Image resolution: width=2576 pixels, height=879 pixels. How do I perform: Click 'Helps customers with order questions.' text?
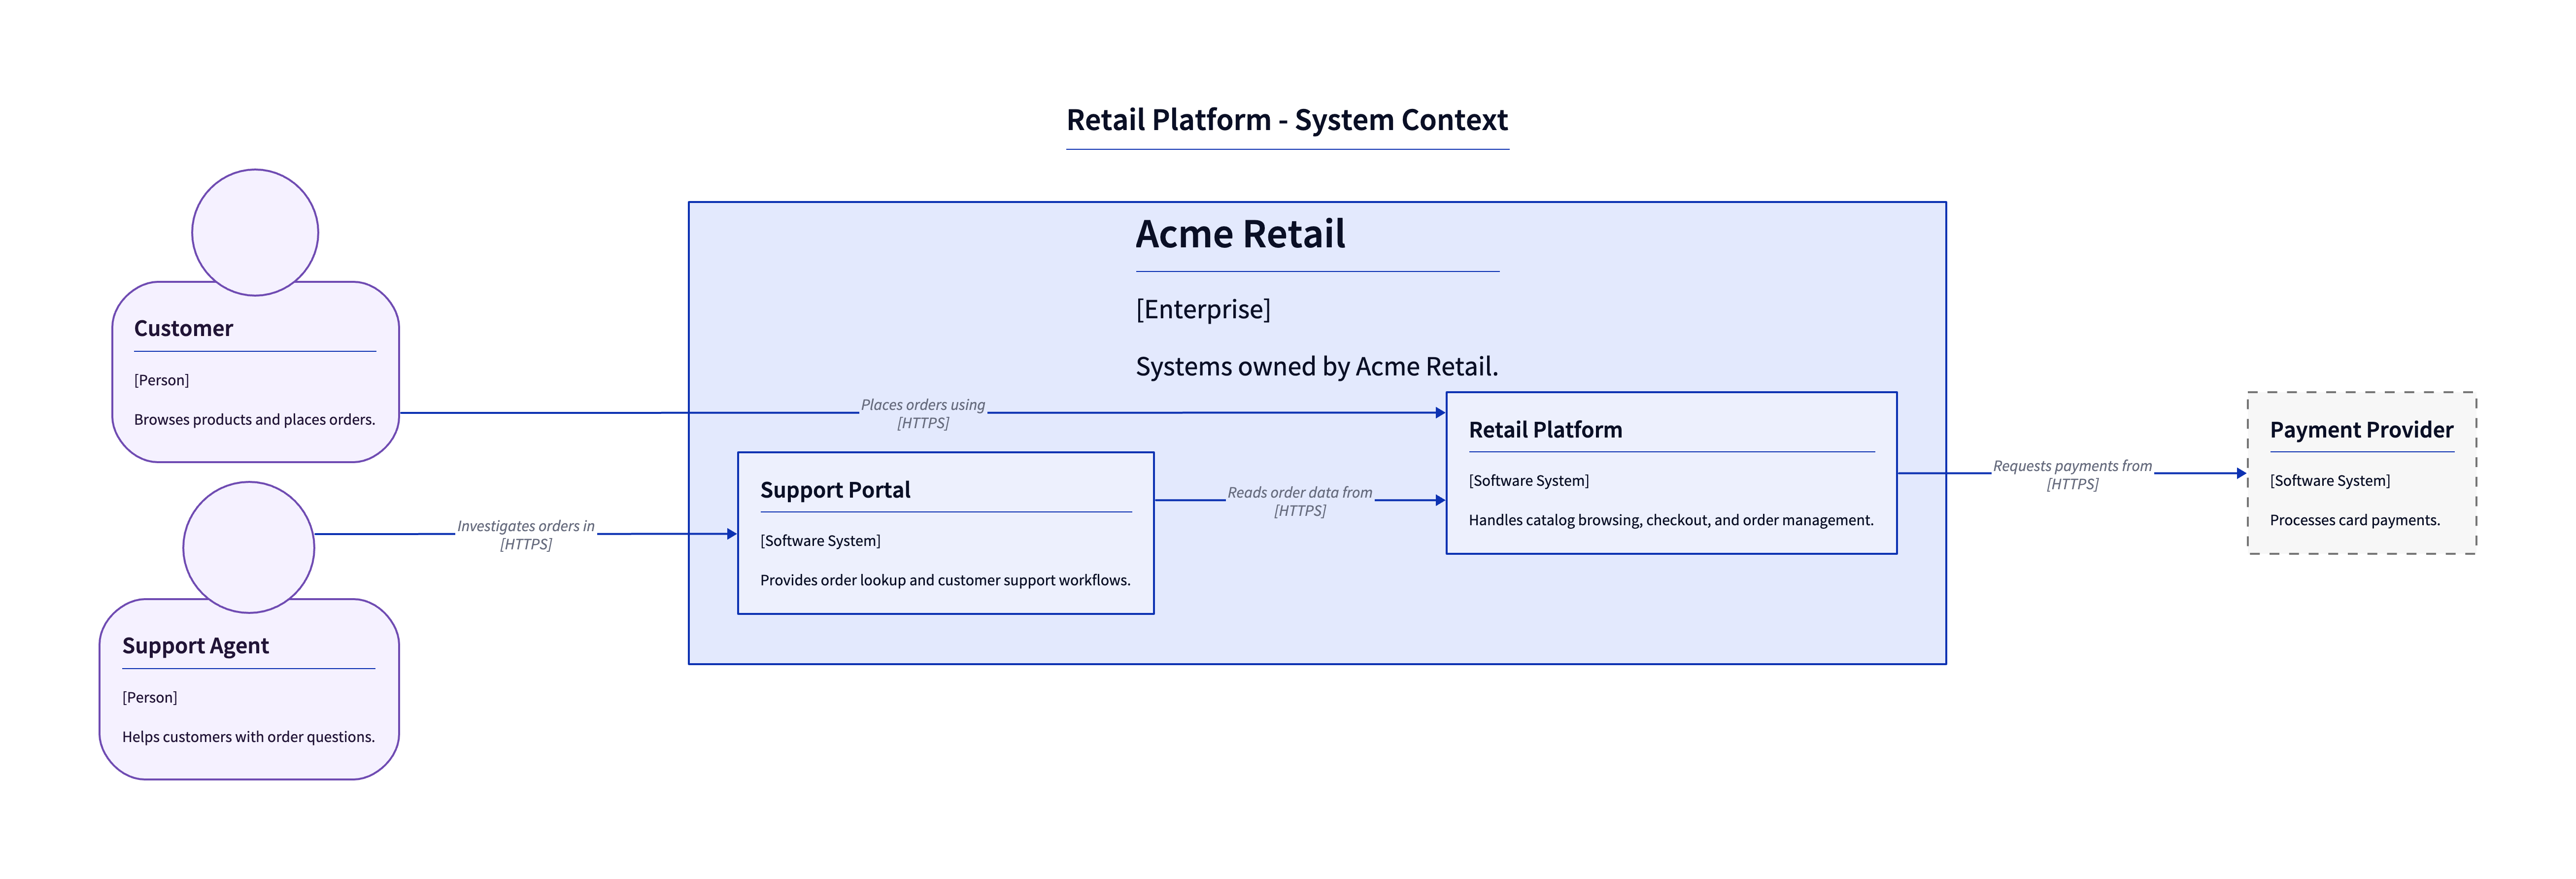tap(248, 737)
